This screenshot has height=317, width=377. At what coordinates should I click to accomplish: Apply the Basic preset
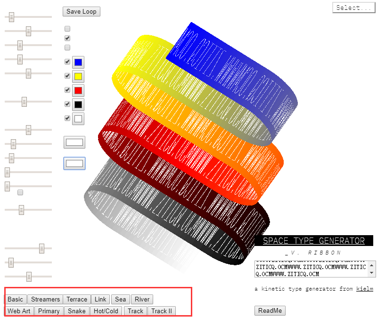[x=16, y=299]
